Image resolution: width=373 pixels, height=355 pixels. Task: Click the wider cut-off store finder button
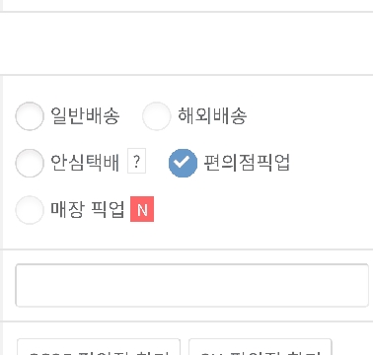[99, 347]
